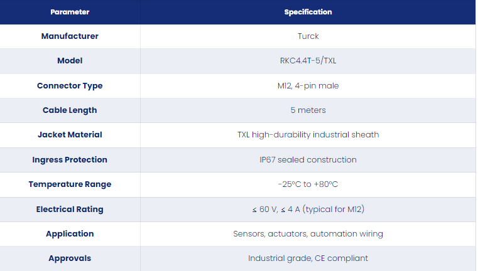Click IP67 sealed construction text
The height and width of the screenshot is (271, 478).
coord(308,160)
